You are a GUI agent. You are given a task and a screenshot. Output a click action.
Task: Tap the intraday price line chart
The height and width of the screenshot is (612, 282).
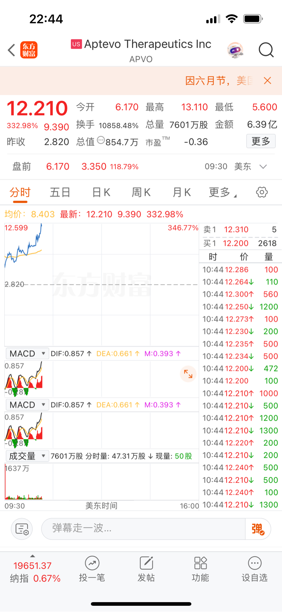101,284
